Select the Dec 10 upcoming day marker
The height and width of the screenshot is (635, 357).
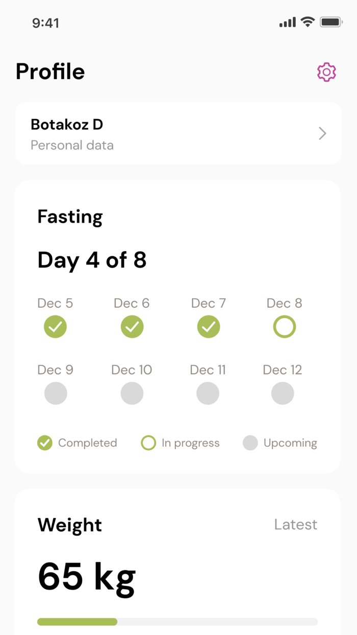132,393
